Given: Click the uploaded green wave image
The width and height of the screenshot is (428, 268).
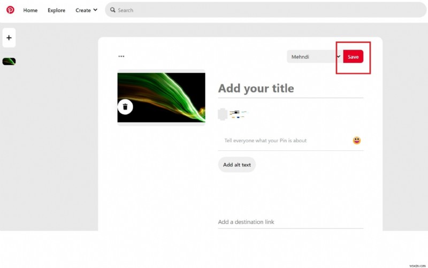Looking at the screenshot, I should pos(162,97).
